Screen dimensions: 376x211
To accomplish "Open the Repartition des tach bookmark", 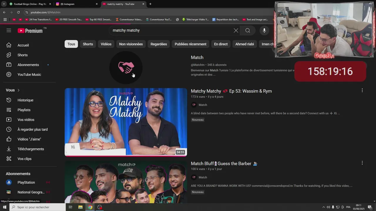I will [226, 20].
